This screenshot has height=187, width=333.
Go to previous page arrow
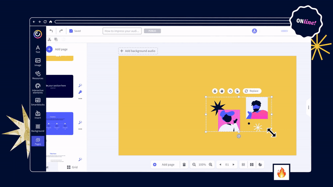220,165
